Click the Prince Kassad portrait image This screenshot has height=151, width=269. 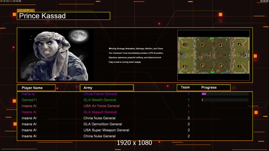click(57, 55)
